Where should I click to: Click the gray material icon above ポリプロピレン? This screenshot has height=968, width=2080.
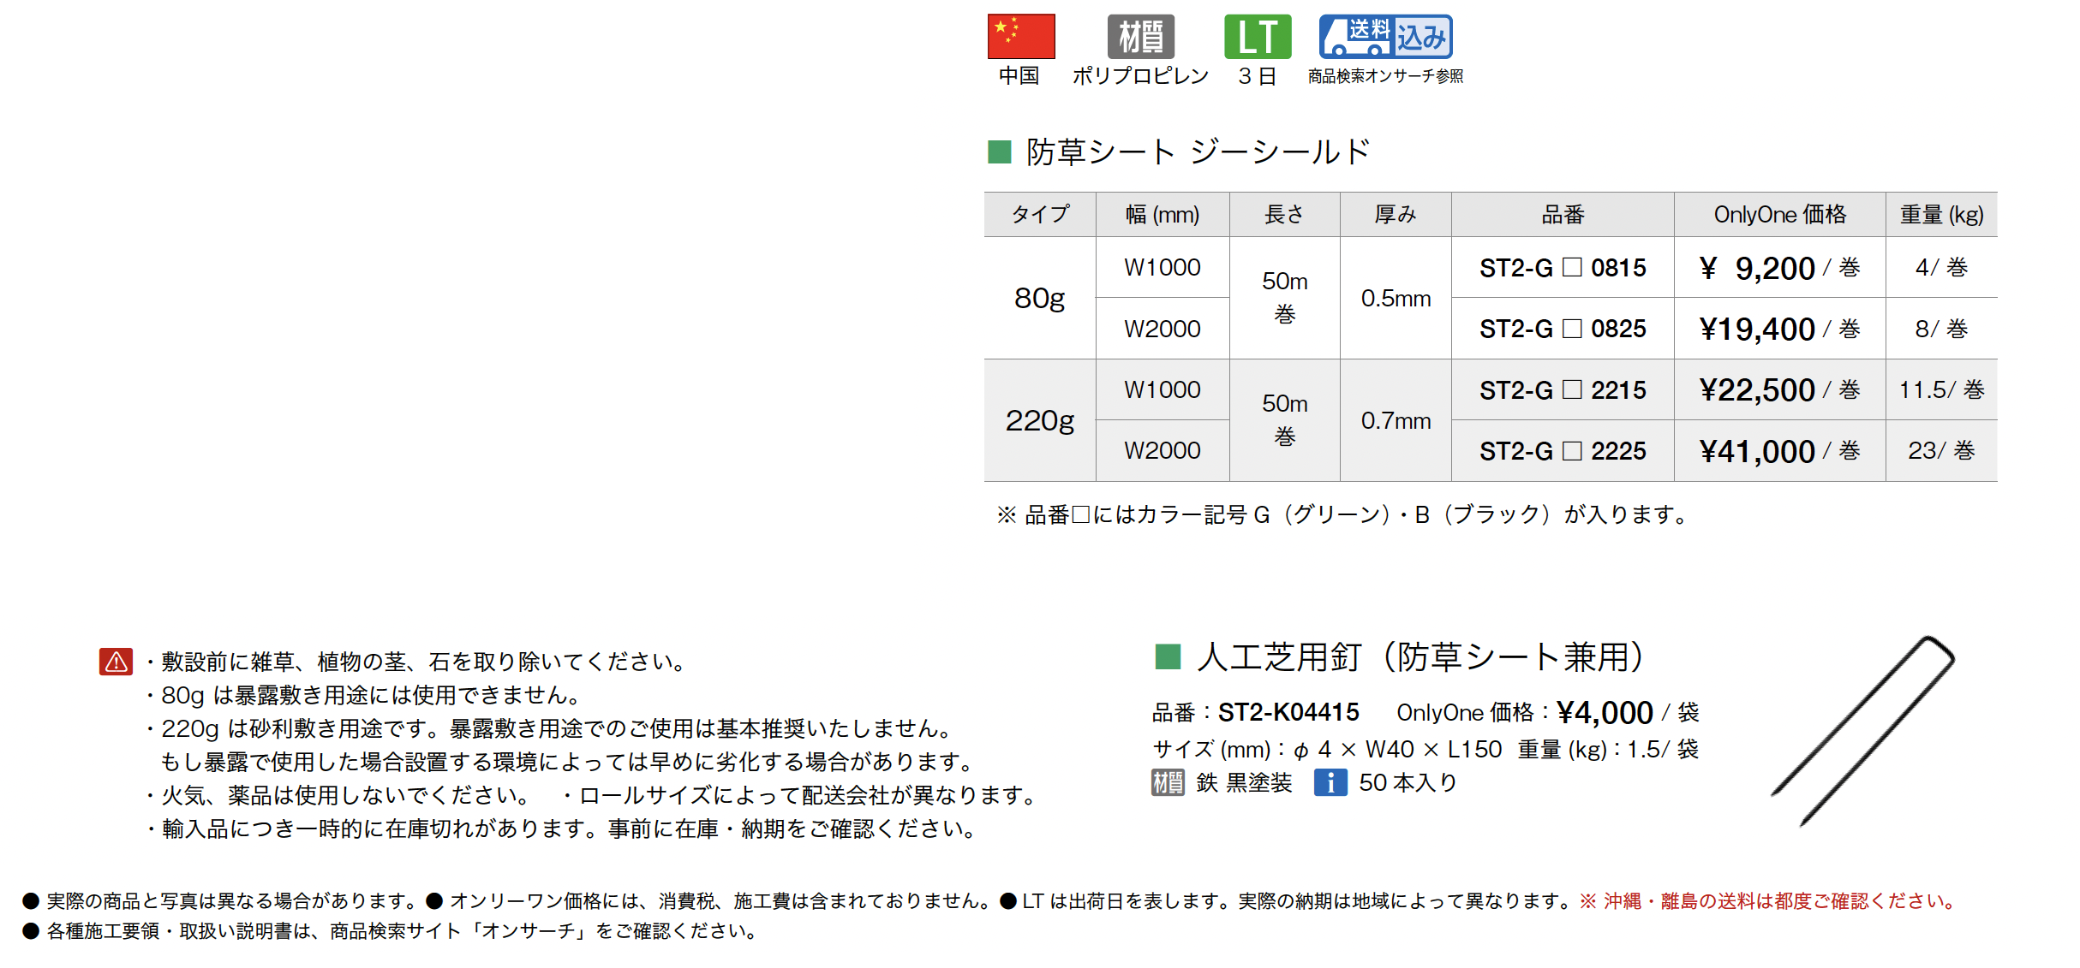(1140, 37)
